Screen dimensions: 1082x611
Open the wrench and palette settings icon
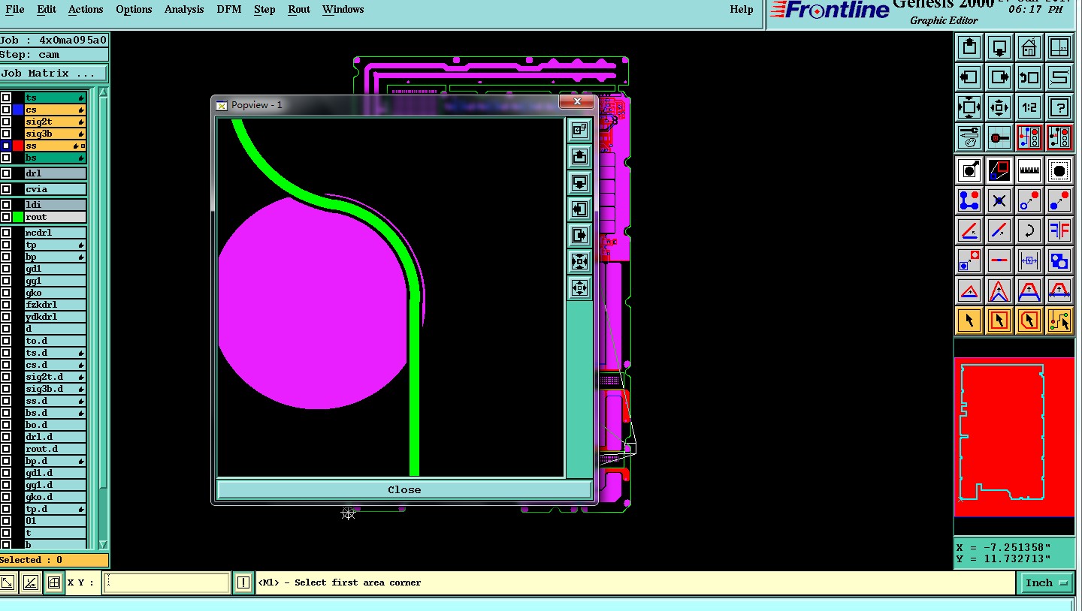point(969,137)
